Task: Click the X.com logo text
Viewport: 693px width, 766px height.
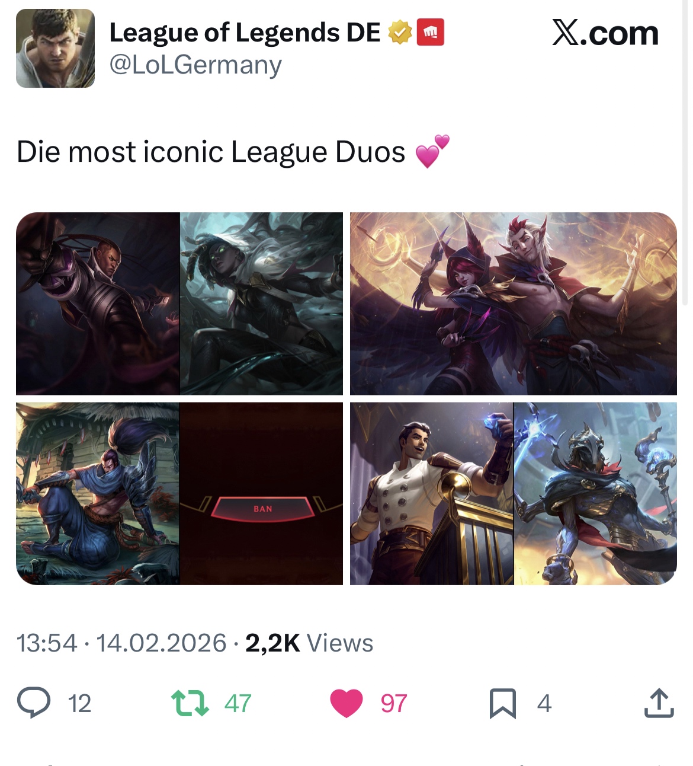Action: pyautogui.click(x=605, y=33)
